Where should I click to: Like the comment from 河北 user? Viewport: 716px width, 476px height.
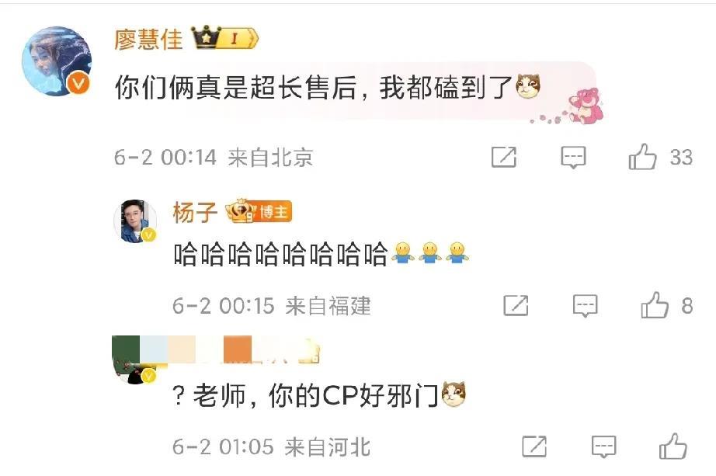coord(673,446)
